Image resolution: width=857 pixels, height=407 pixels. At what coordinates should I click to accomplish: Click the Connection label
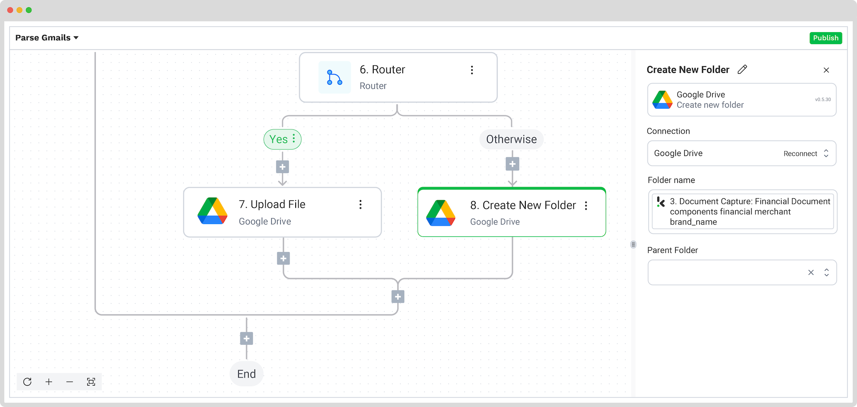[668, 131]
